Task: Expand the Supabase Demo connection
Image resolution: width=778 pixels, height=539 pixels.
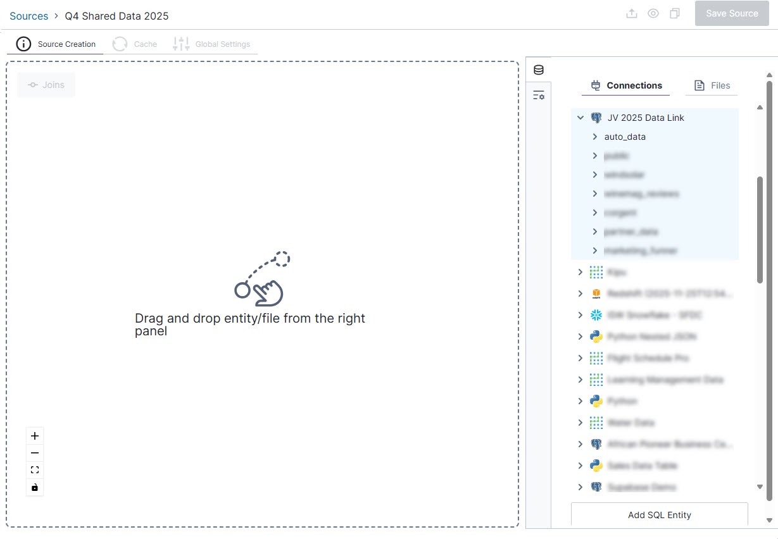Action: click(580, 487)
